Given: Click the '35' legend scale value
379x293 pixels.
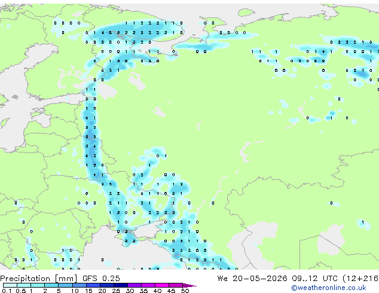Looking at the screenshot, I should point(143,291).
